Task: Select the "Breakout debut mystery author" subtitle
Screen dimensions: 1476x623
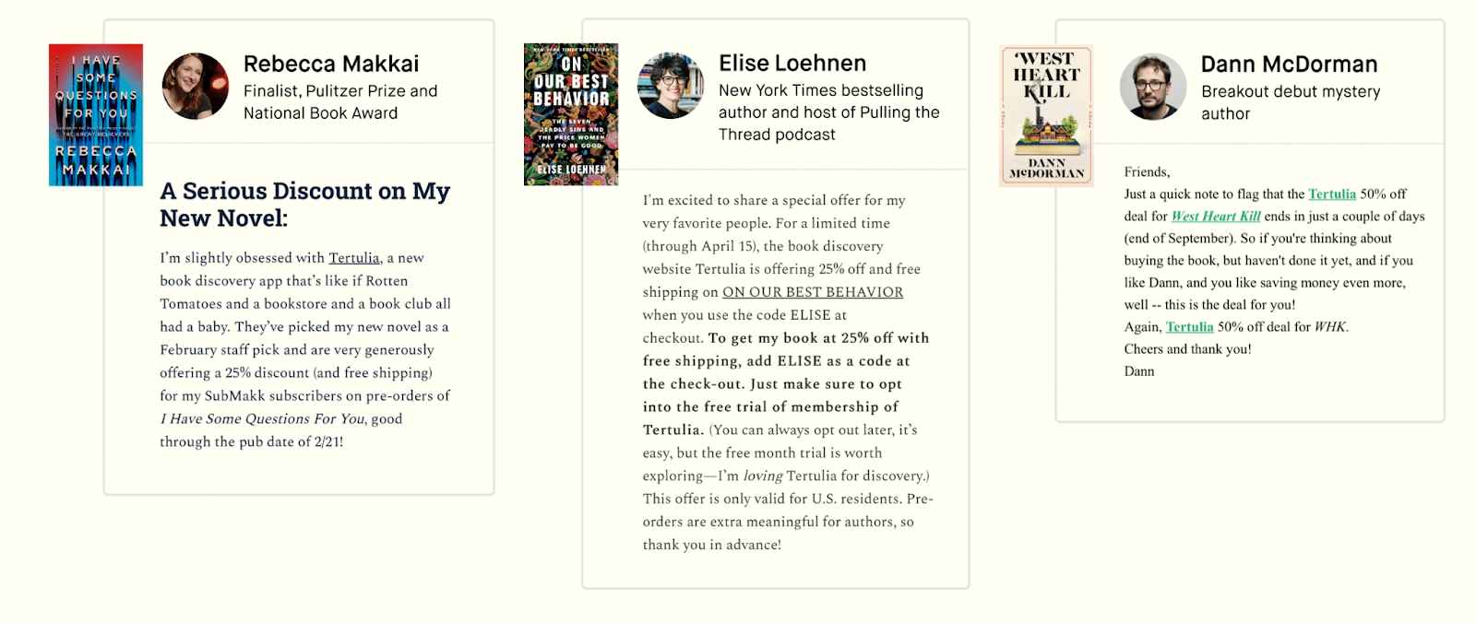Action: coord(1290,102)
